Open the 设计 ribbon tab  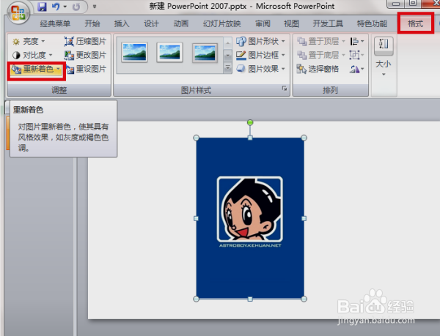151,24
